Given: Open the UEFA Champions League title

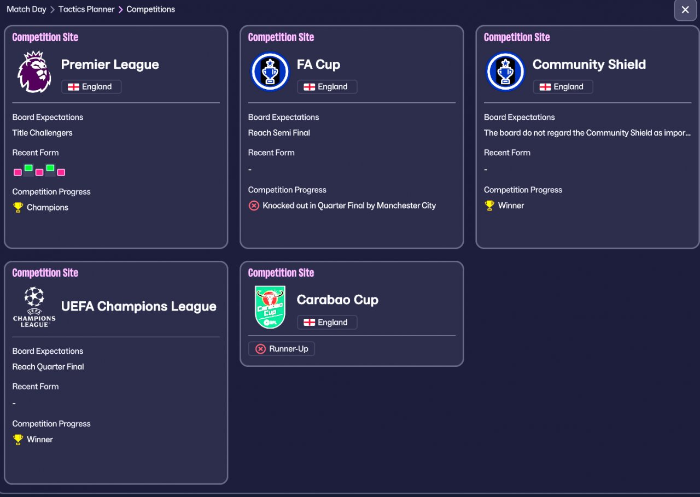Looking at the screenshot, I should (x=139, y=307).
